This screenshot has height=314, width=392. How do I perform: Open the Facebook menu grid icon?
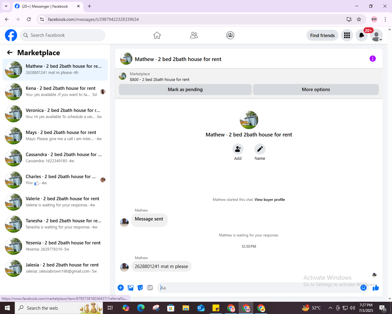click(x=347, y=35)
